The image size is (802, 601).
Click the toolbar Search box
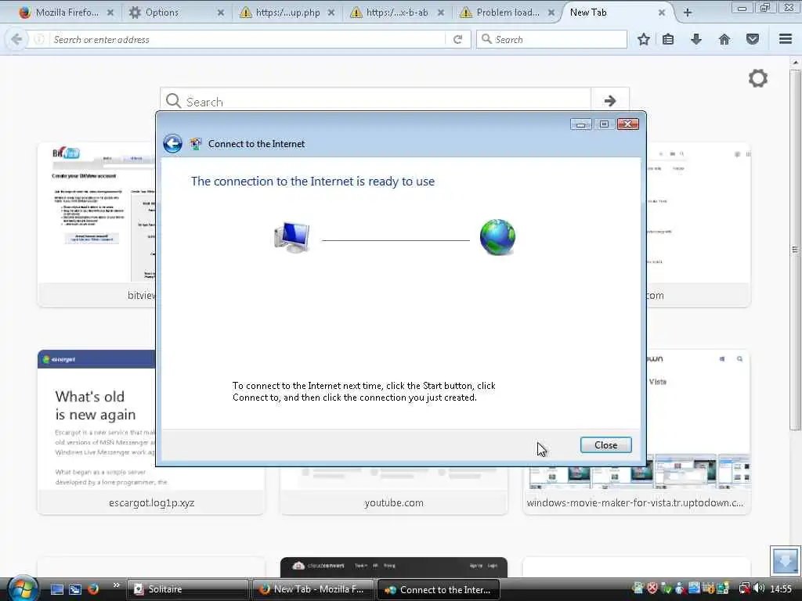click(x=551, y=39)
